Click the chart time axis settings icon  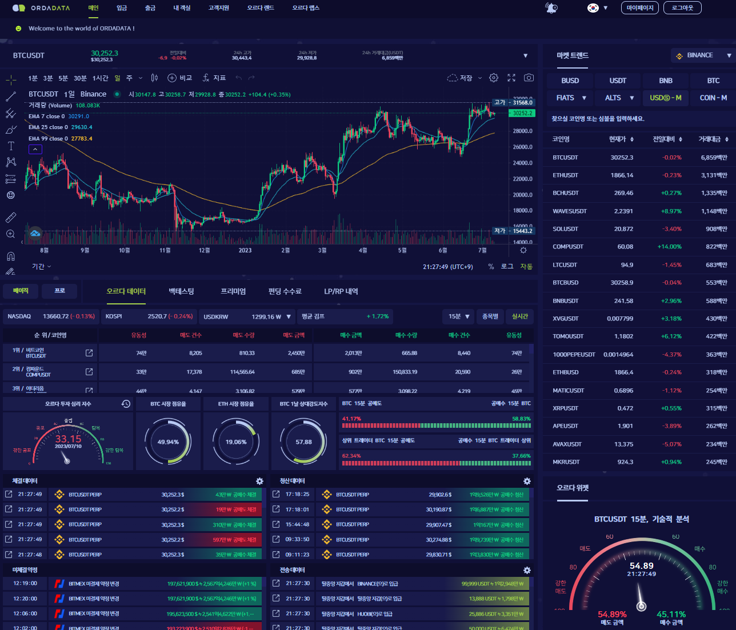tap(523, 250)
